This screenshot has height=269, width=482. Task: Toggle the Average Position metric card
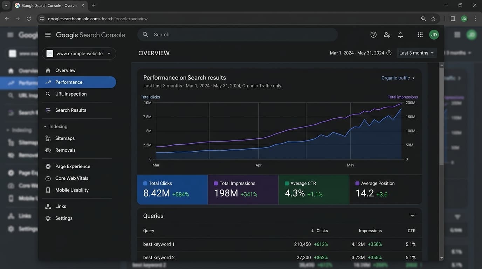(385, 189)
